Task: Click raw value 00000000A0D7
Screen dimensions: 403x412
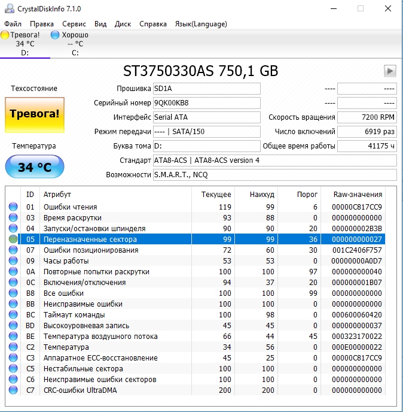Action: coord(356,261)
